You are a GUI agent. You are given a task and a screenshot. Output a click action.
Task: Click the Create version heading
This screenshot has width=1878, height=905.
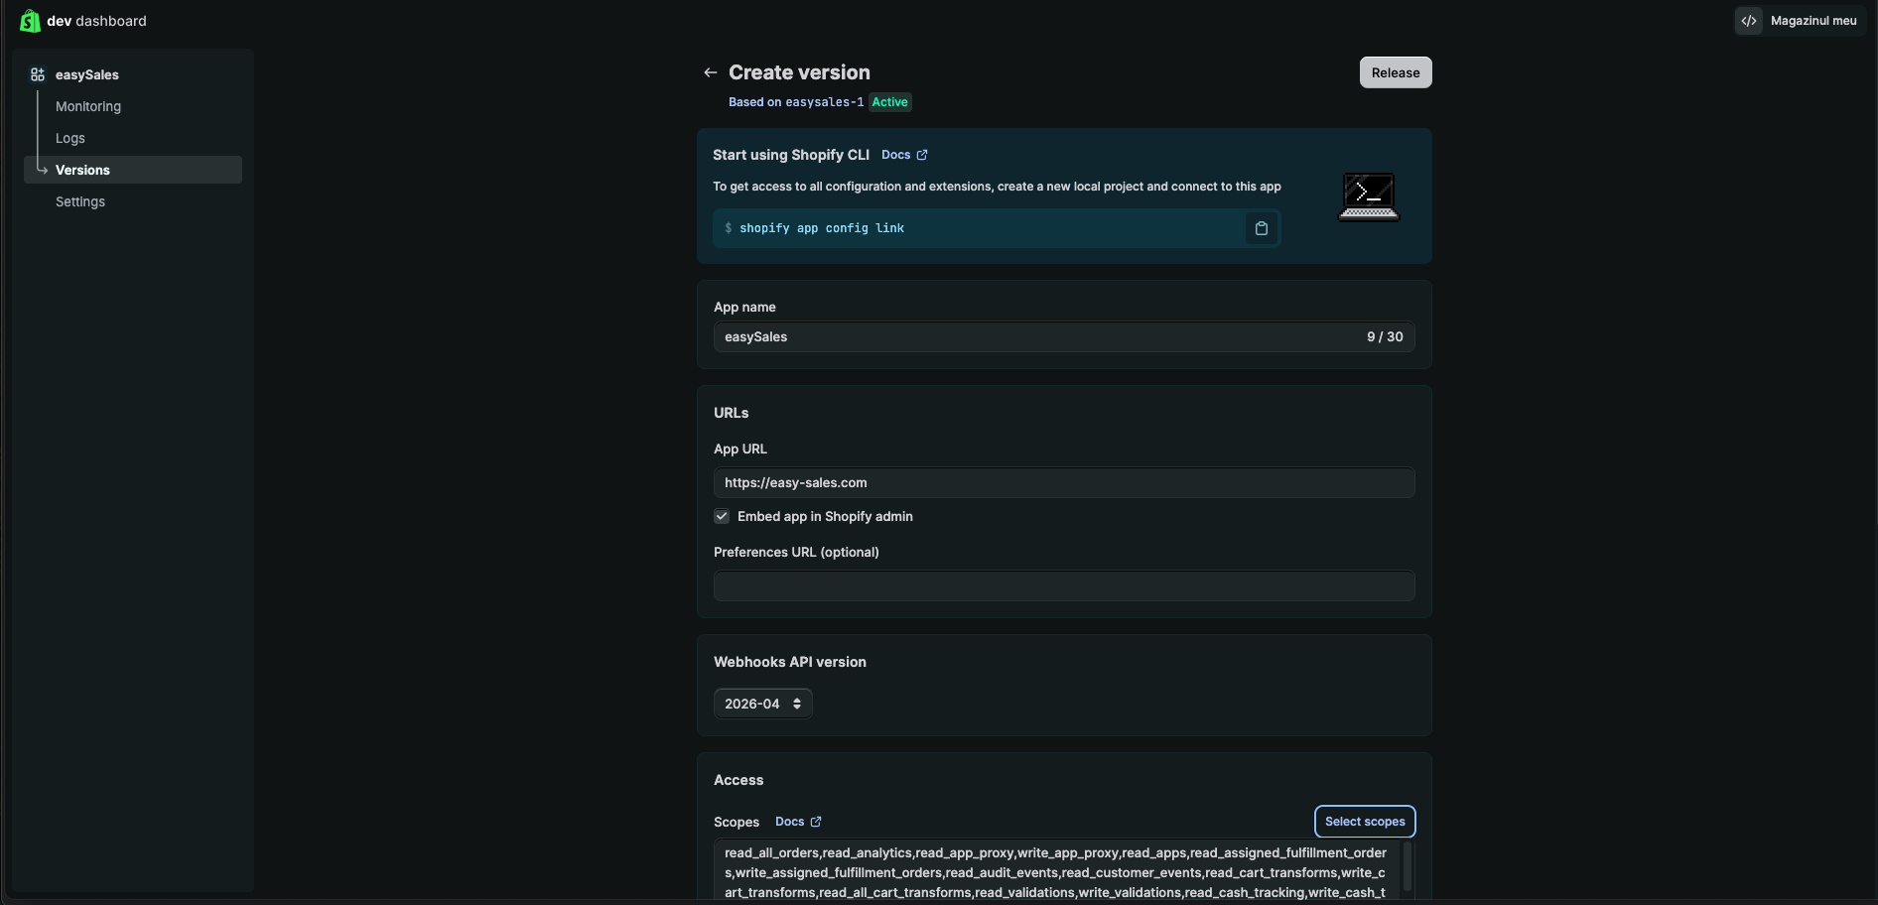coord(799,72)
